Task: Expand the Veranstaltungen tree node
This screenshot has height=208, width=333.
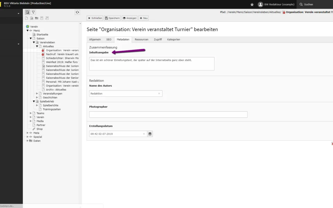Action: click(37, 94)
